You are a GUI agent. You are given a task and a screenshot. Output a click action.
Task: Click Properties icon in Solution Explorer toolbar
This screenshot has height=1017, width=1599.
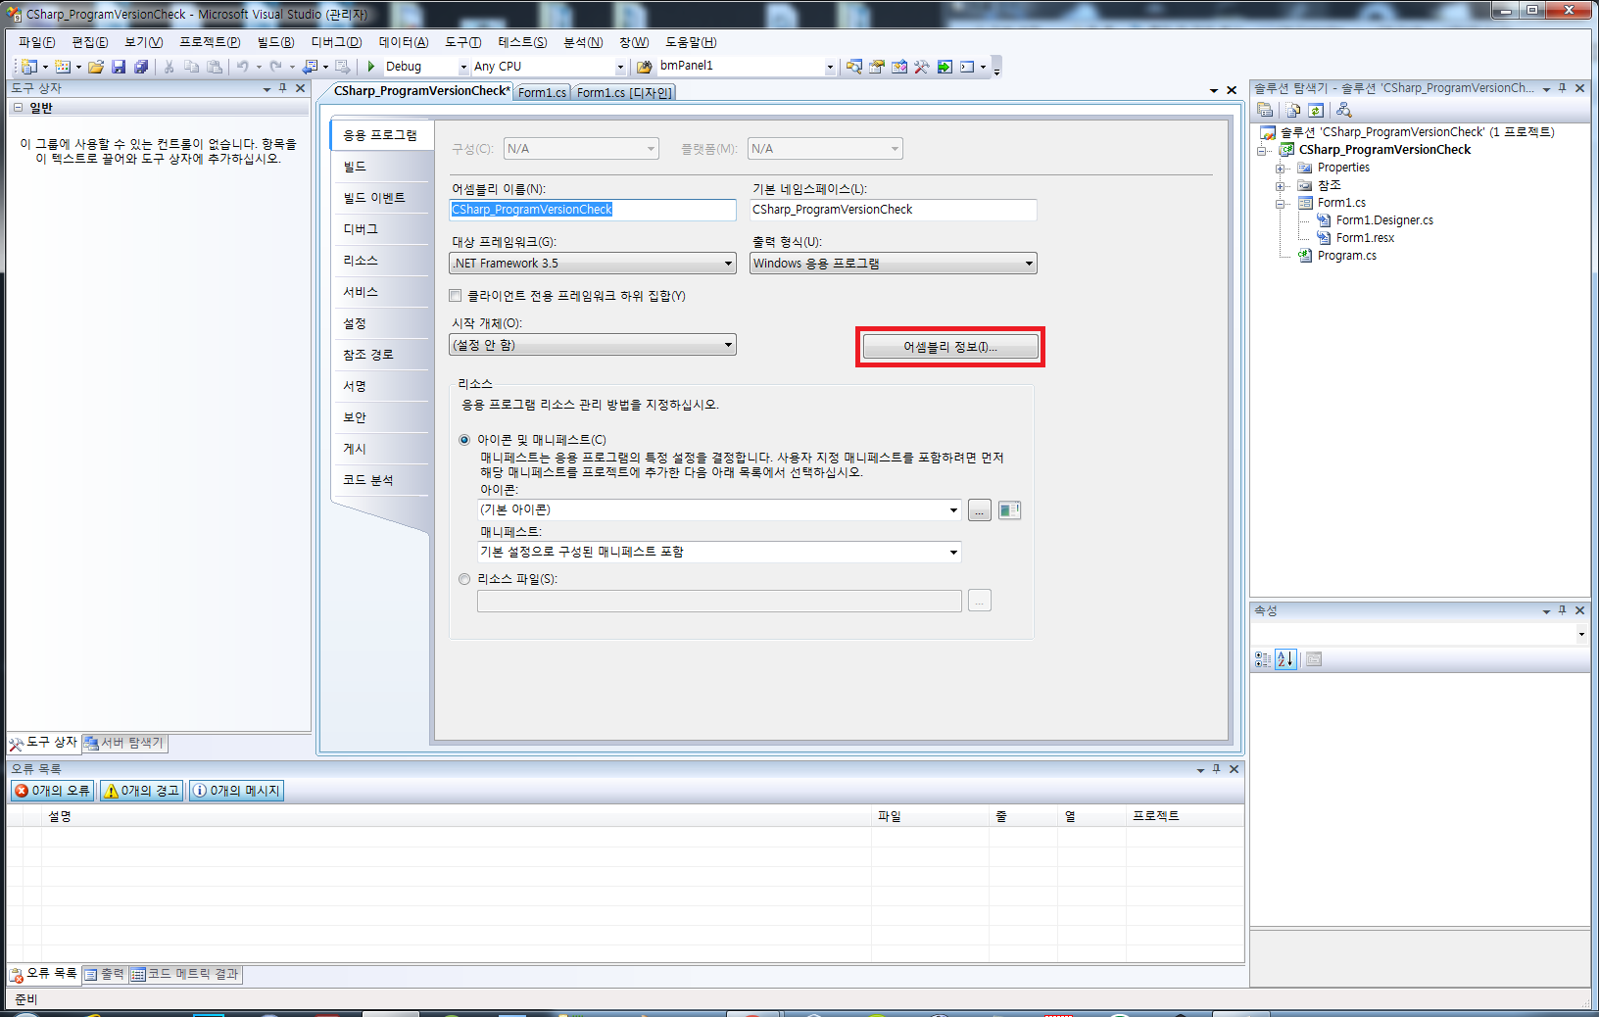tap(1265, 110)
